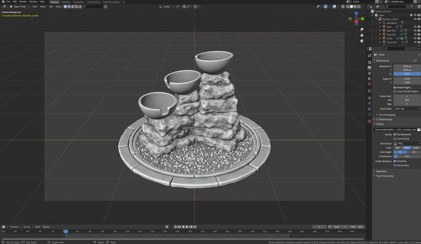Uncheck the Render Region checkbox
This screenshot has width=421, height=244.
(x=395, y=87)
